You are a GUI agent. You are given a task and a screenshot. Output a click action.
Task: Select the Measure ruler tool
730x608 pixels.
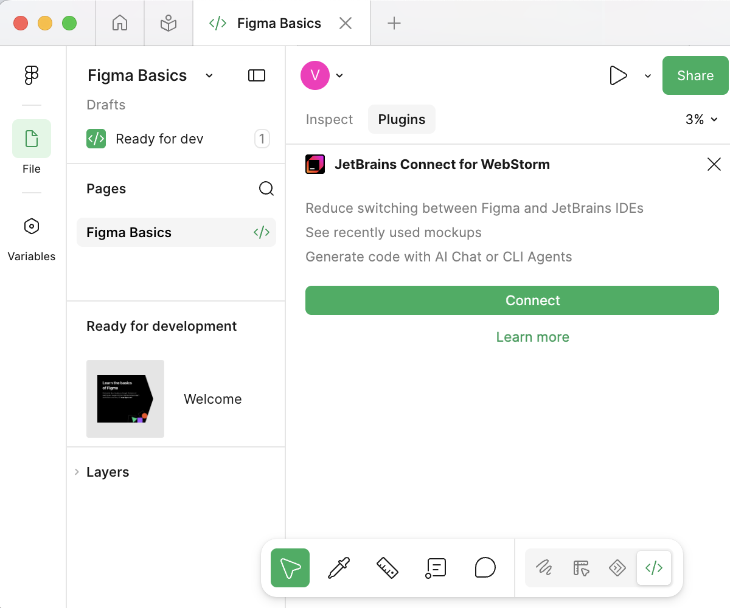point(388,568)
